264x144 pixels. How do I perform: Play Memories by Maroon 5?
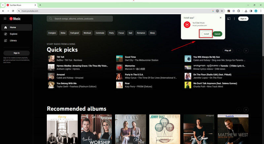pos(130,66)
